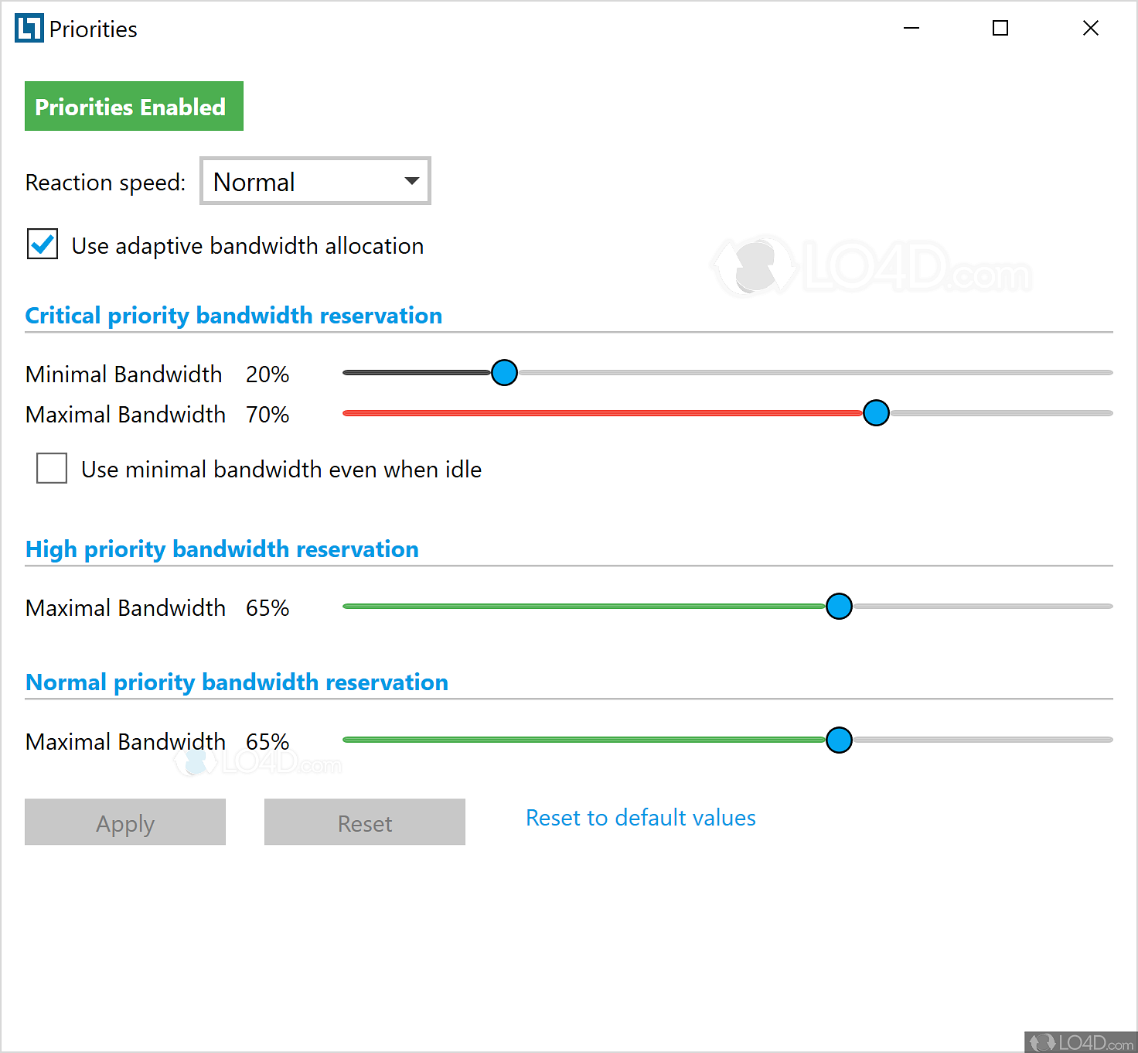Click the Maximal Bandwidth red slider handle
Screen dimensions: 1138x1053
click(x=876, y=412)
